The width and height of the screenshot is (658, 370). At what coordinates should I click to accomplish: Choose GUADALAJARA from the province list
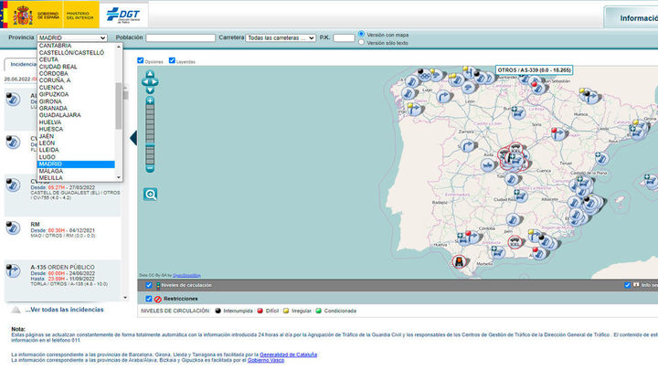pos(59,115)
